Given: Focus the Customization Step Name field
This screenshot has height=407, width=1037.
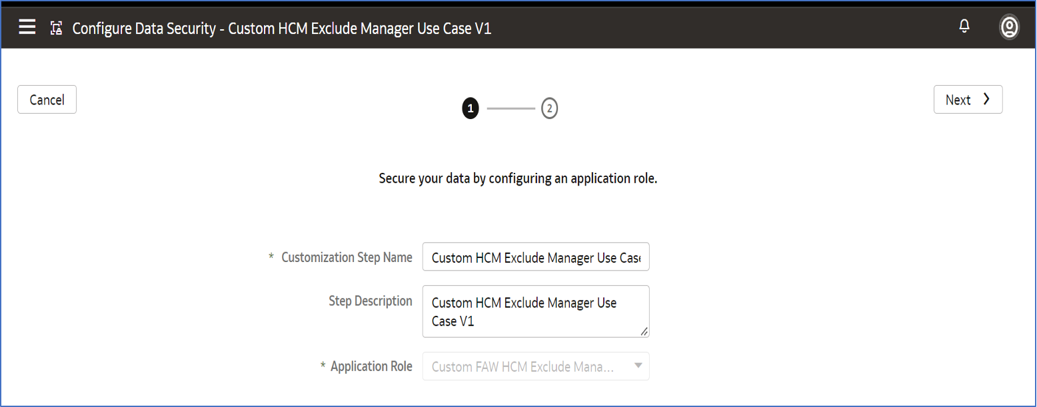Looking at the screenshot, I should point(535,257).
